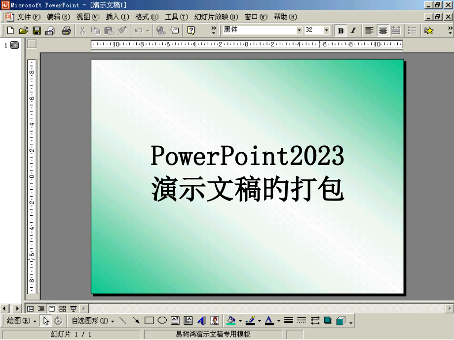Open Arrow Style options

315,320
